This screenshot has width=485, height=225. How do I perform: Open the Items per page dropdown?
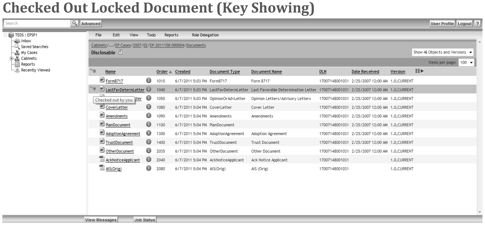click(x=466, y=62)
